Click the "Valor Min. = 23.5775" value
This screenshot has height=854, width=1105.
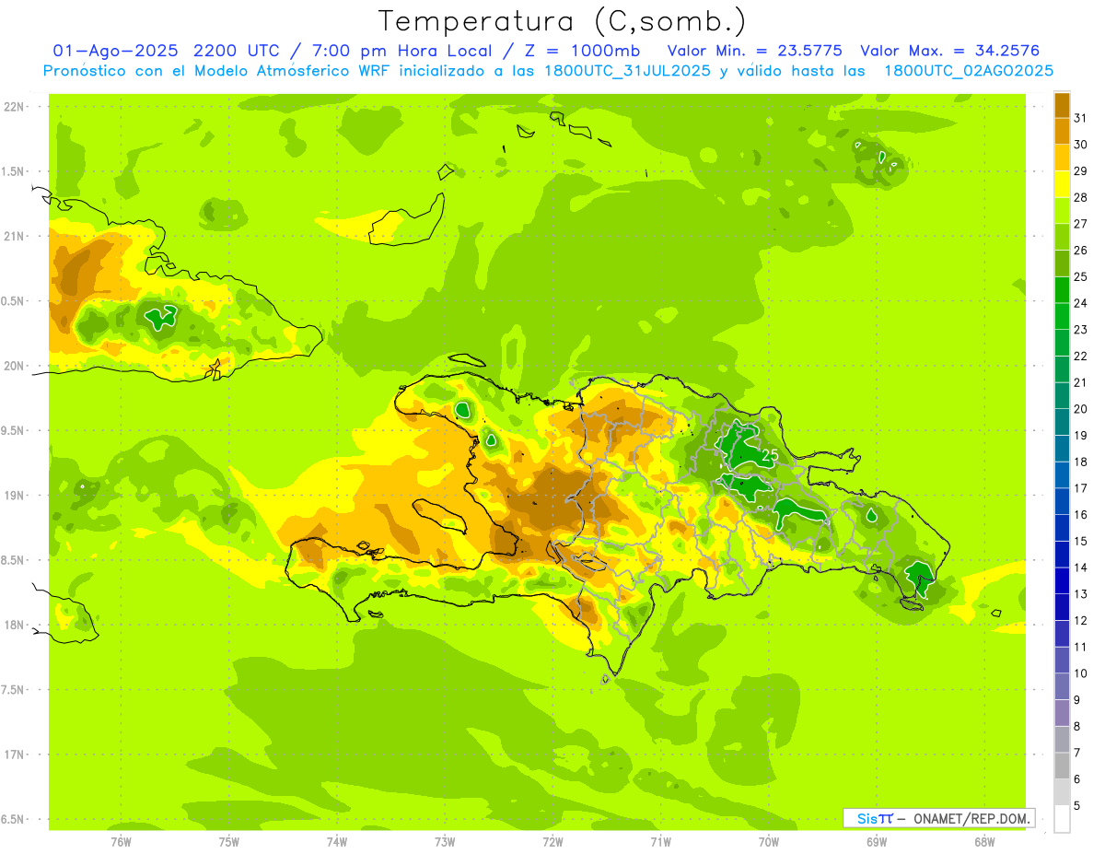[754, 51]
